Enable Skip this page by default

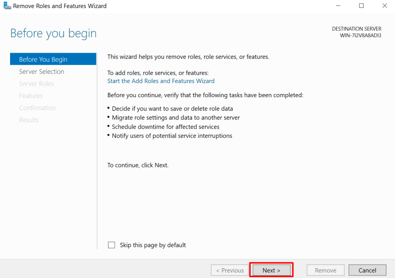tap(111, 245)
